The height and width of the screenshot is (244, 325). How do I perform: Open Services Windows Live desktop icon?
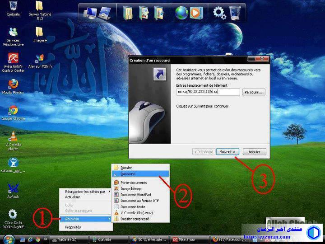tap(13, 33)
